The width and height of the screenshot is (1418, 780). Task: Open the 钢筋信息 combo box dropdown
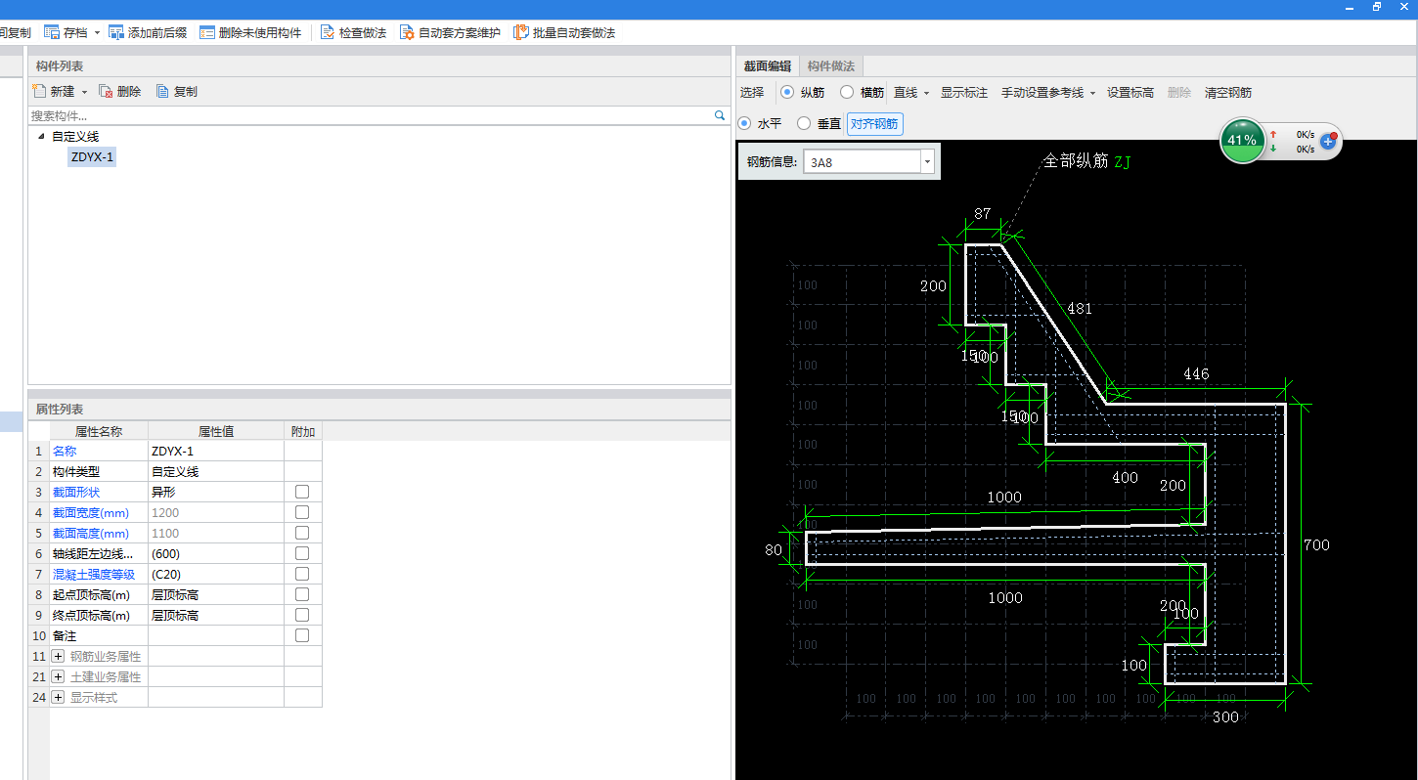[927, 162]
